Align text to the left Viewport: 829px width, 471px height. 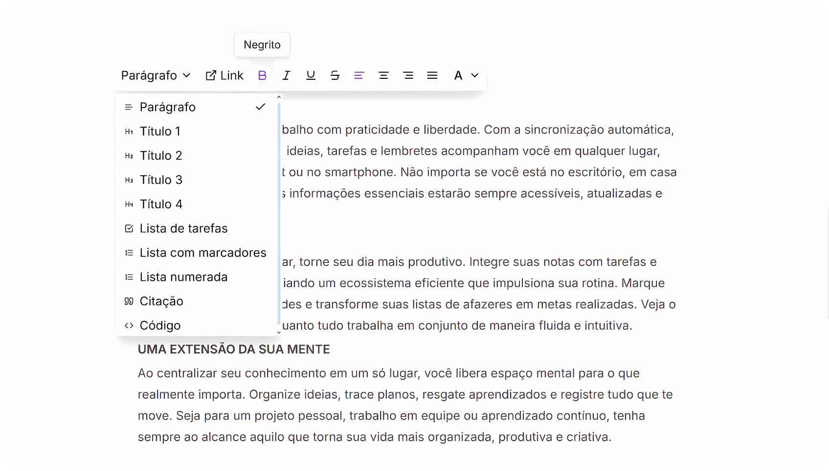pyautogui.click(x=359, y=75)
